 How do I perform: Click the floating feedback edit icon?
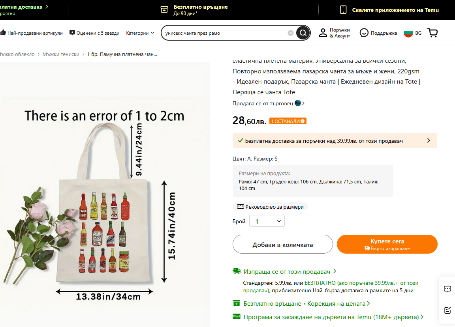tap(447, 310)
